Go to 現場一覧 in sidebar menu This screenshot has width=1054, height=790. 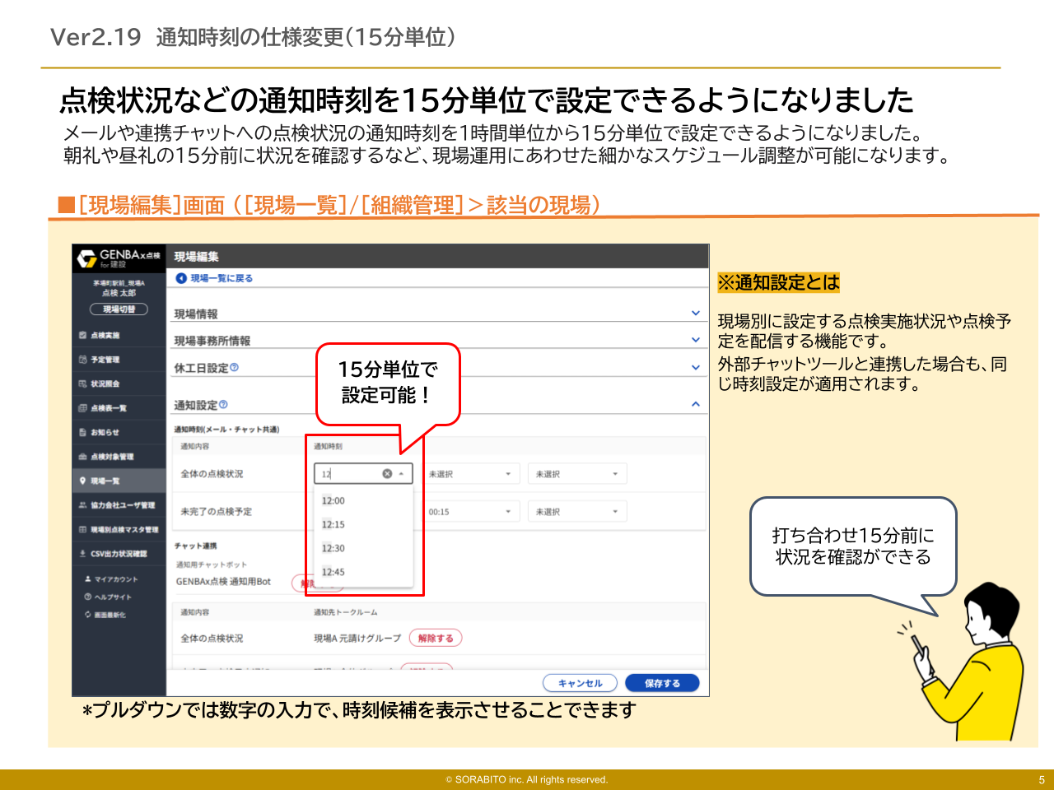105,481
